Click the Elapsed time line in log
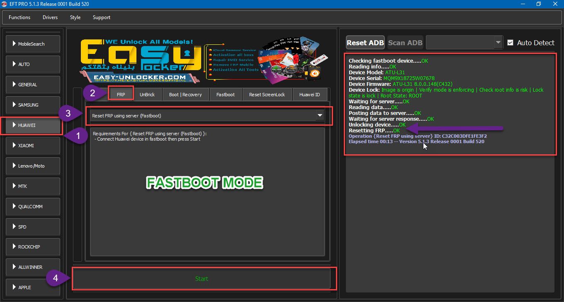Viewport: 564px width, 302px height. pyautogui.click(x=416, y=141)
